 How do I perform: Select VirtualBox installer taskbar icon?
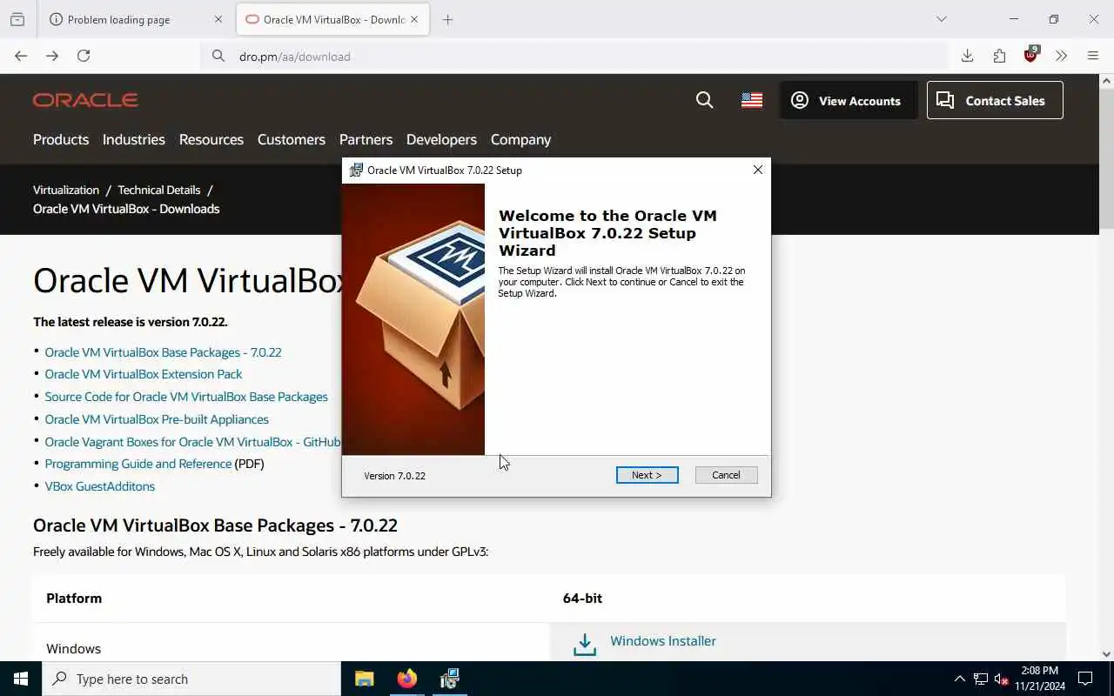(x=449, y=679)
